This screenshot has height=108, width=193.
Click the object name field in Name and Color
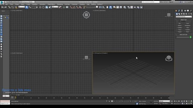(x=183, y=37)
